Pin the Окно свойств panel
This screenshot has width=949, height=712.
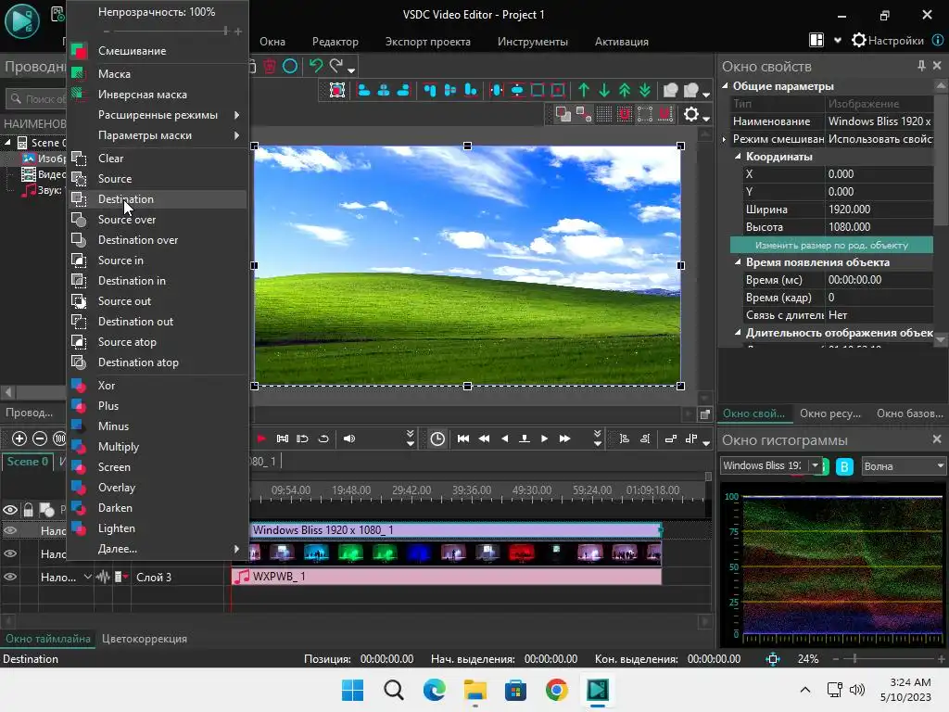pos(921,66)
